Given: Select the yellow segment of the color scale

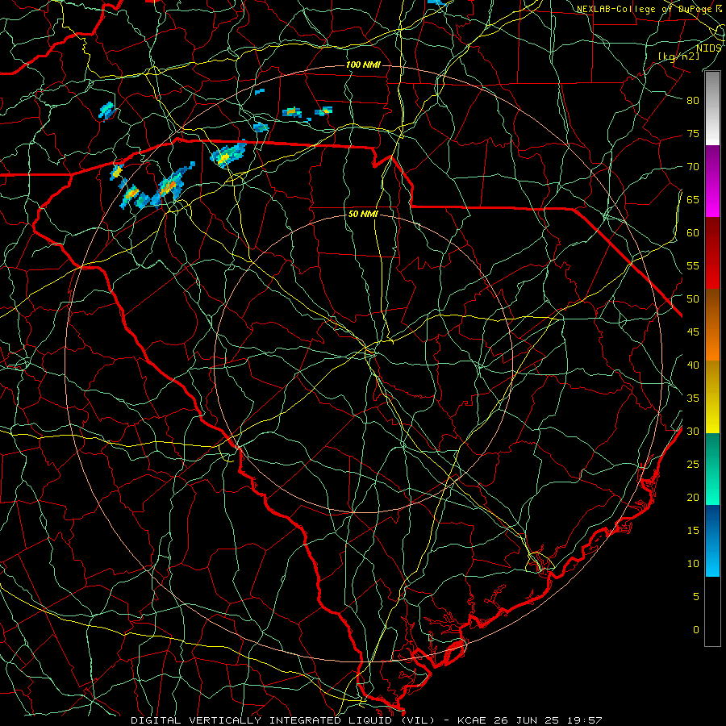Looking at the screenshot, I should point(712,397).
